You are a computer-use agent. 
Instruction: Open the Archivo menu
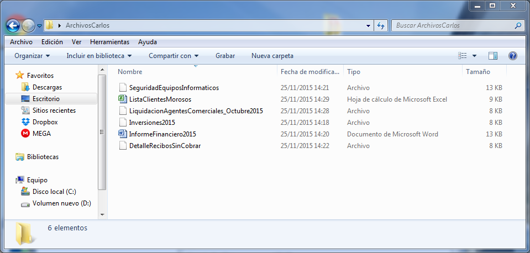22,42
